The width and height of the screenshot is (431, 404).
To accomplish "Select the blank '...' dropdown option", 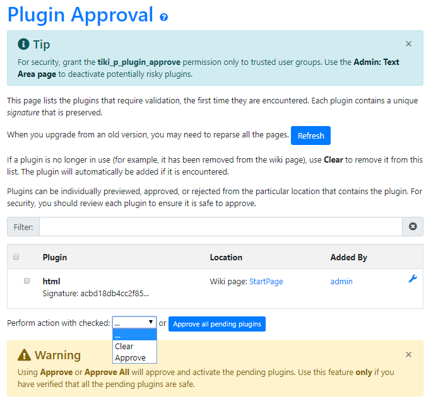I will click(119, 335).
